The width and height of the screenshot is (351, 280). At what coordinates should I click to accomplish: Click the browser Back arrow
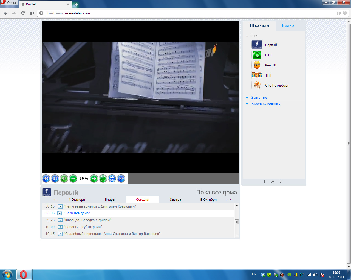5,13
